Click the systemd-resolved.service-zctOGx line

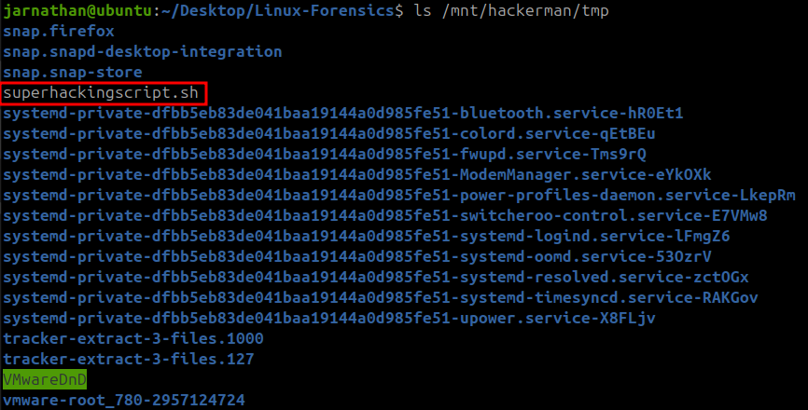coord(375,278)
